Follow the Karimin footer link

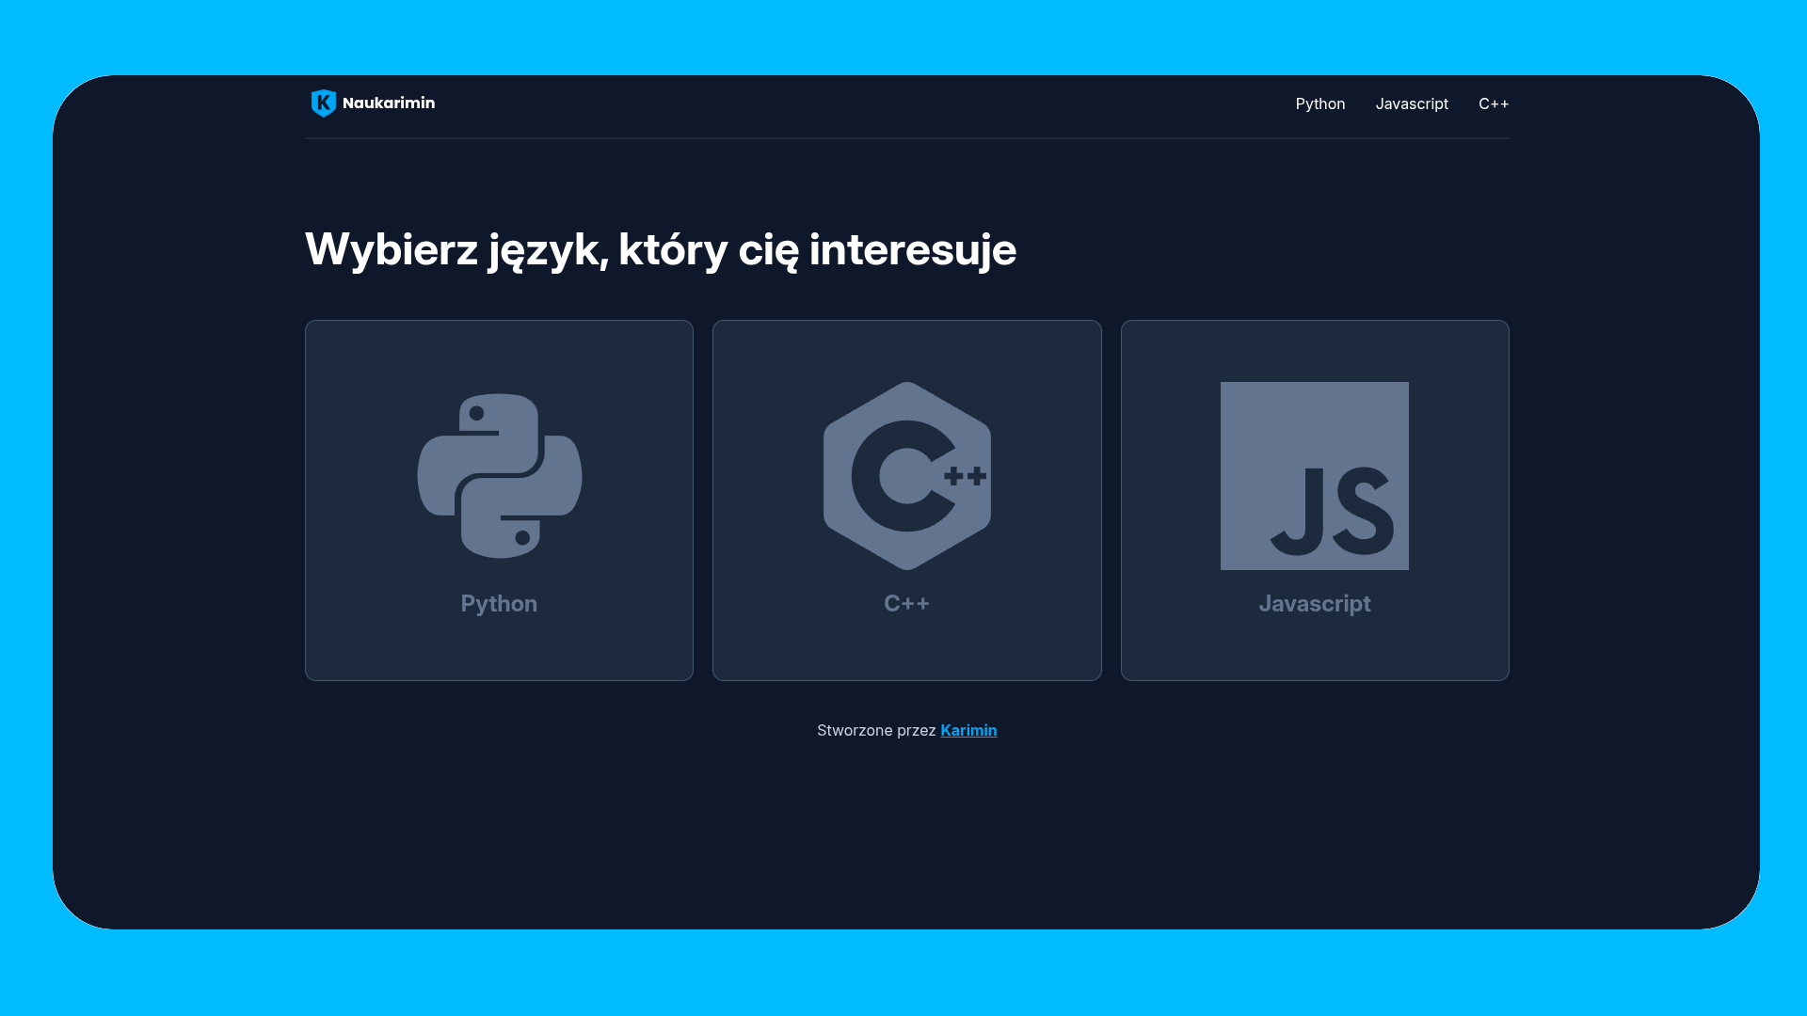(x=967, y=730)
